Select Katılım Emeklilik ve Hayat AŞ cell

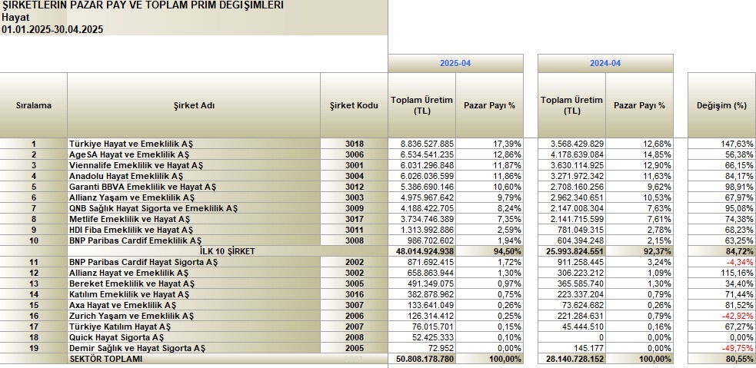[194, 294]
